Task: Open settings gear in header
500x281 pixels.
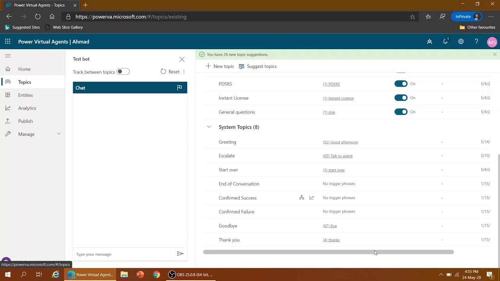Action: coord(461,41)
